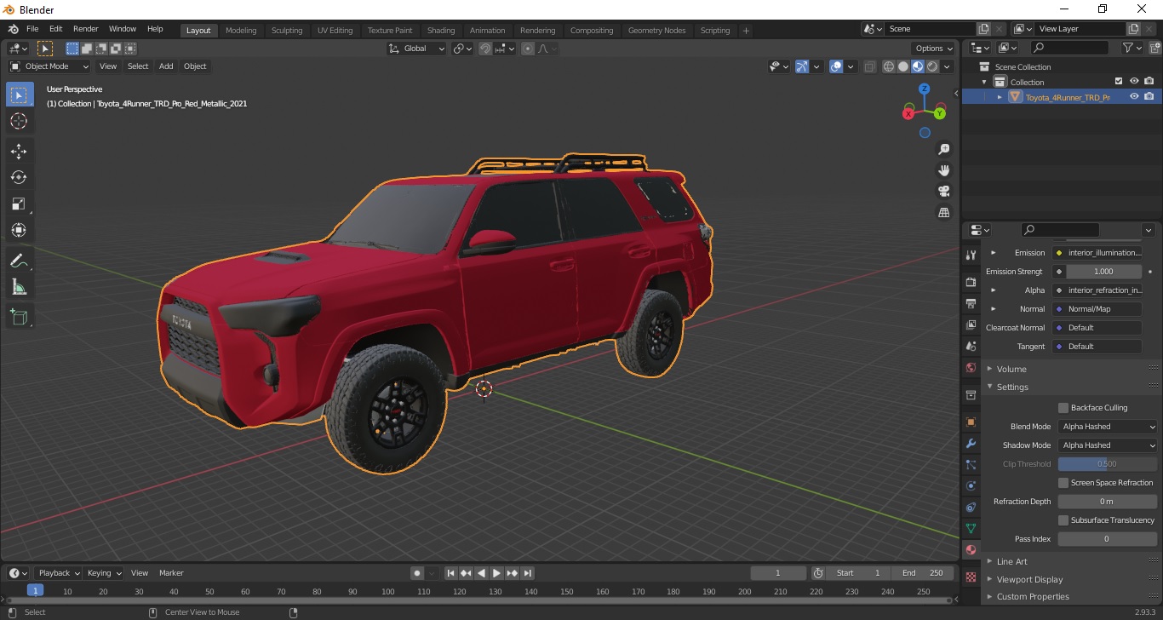Viewport: 1163px width, 620px height.
Task: Expand Toyota_4Runner object tree in outliner
Action: click(x=1000, y=97)
